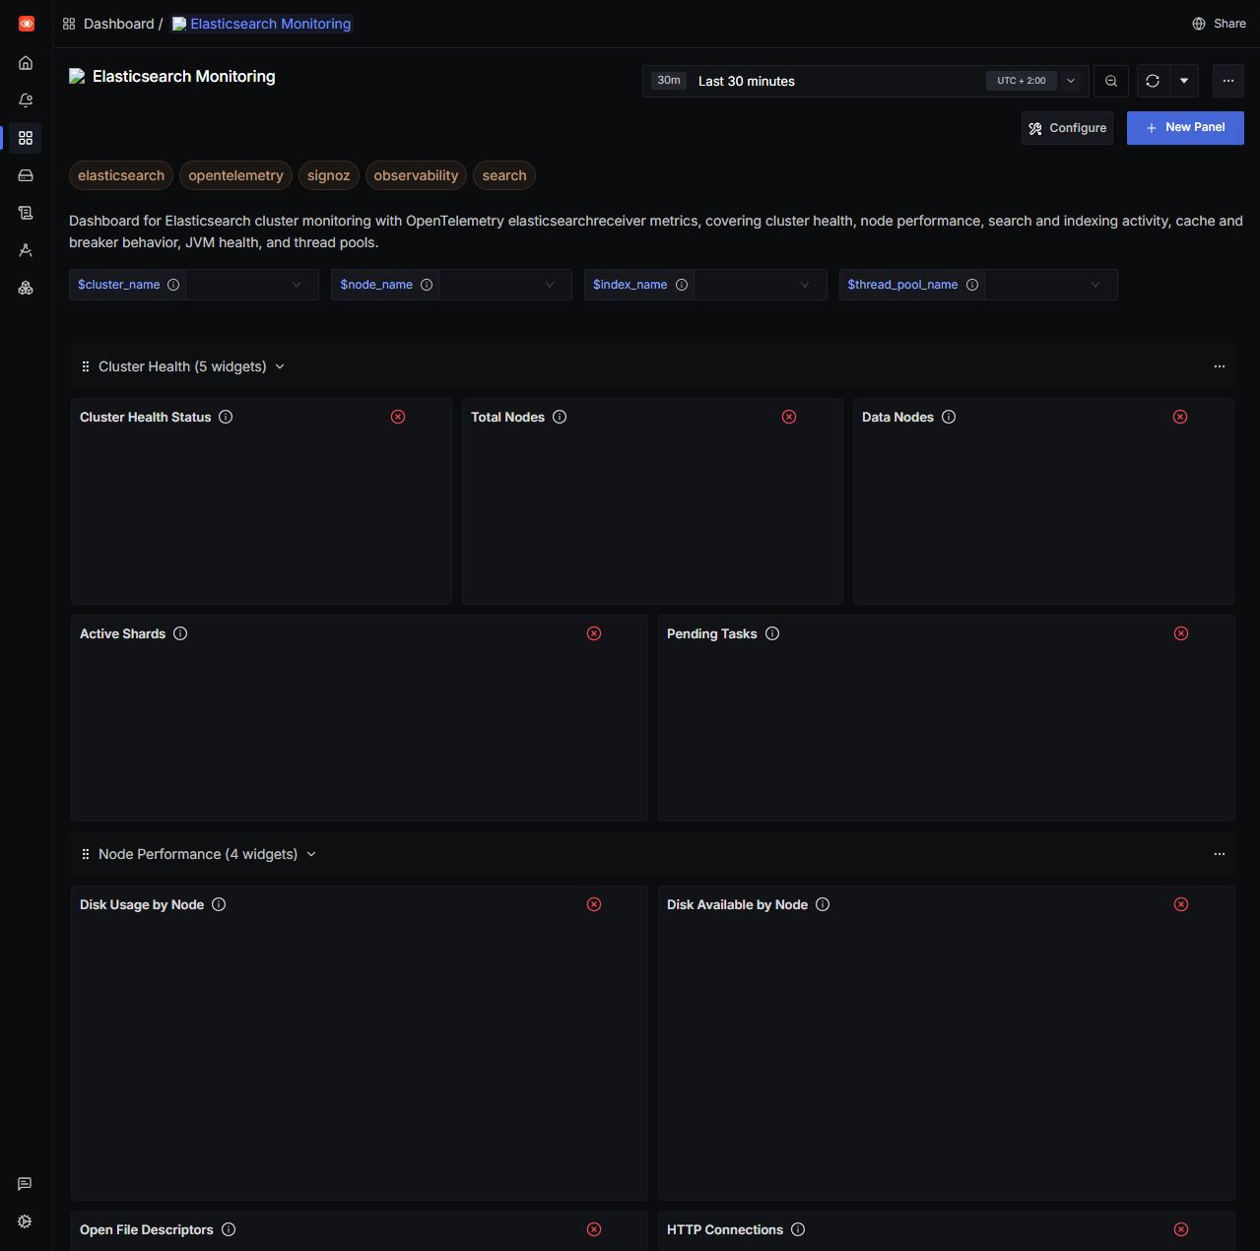Show info for $cluster_name variable

pos(173,285)
